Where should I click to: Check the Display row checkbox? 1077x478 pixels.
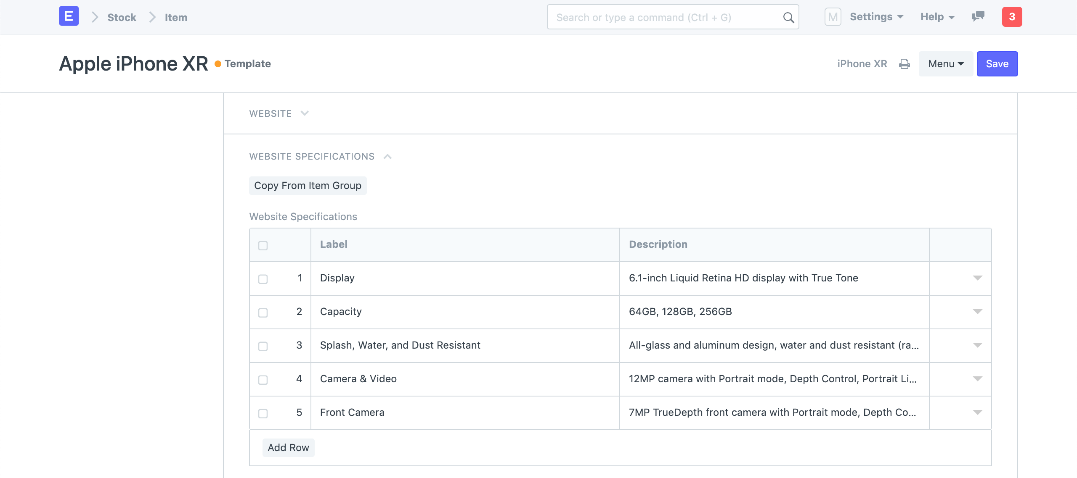tap(263, 279)
